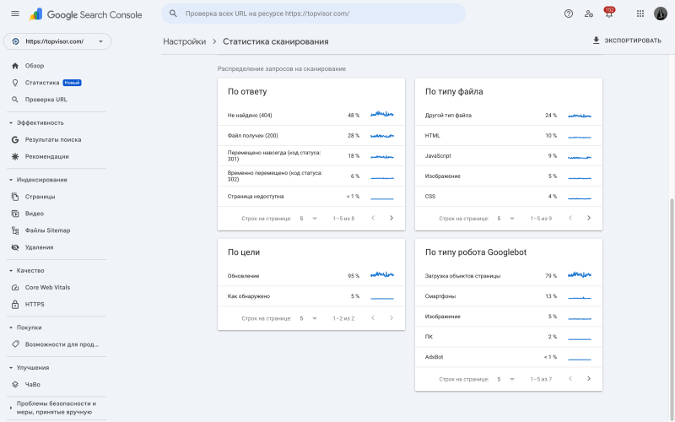
Task: Open the topvisor.com property selector dropdown
Action: point(57,41)
